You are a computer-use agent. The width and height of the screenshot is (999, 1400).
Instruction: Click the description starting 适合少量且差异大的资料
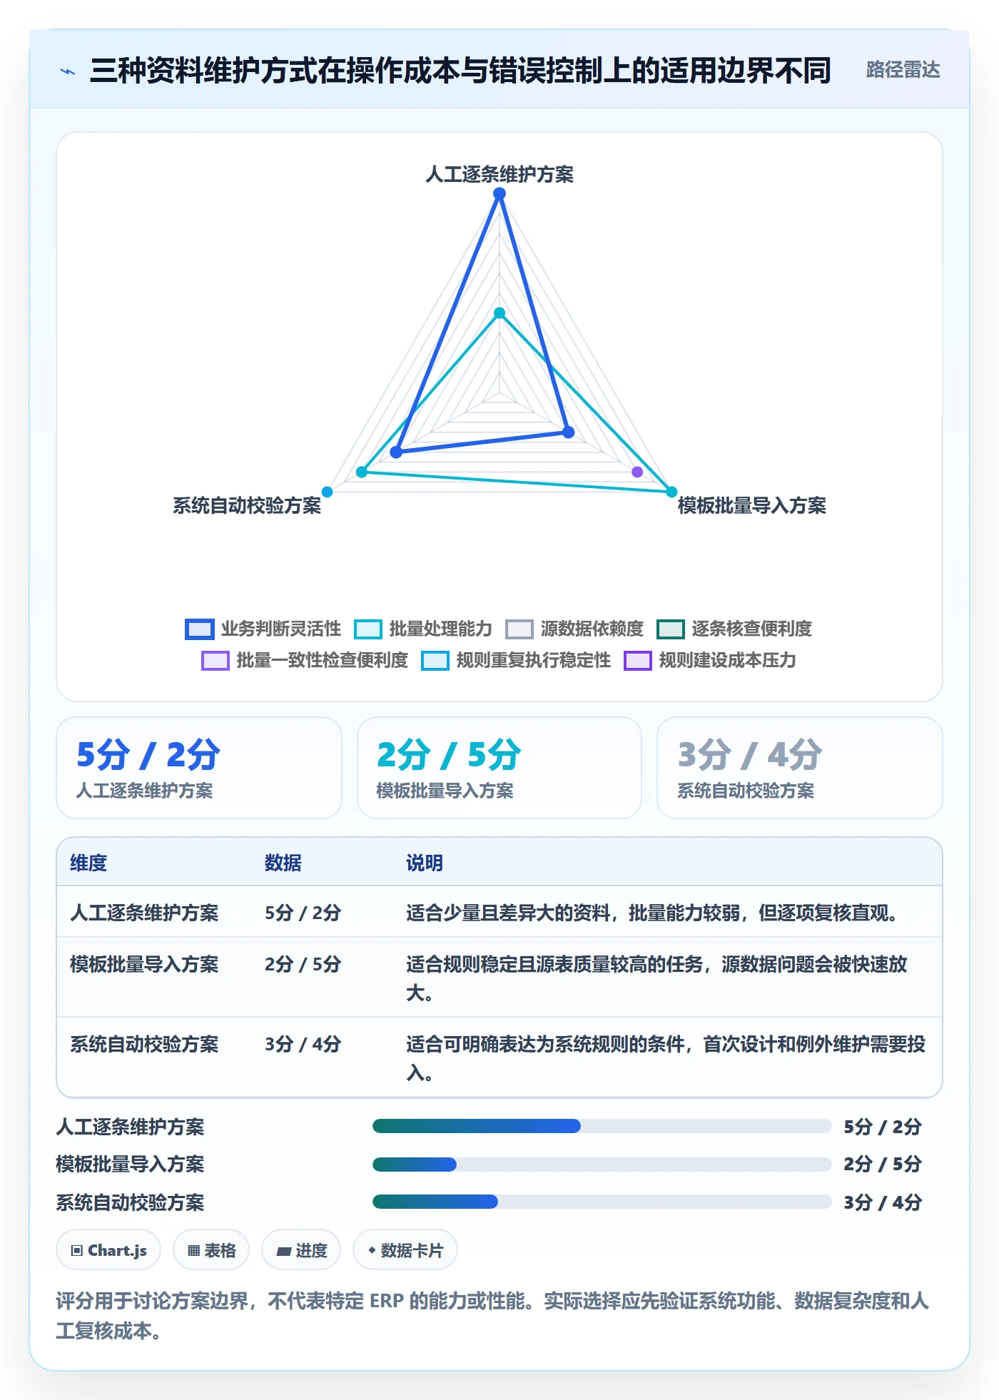654,913
